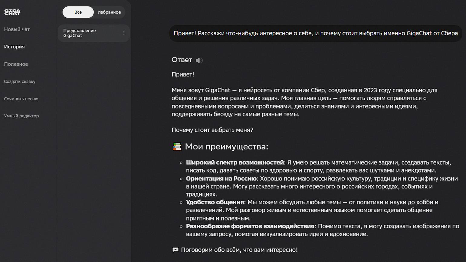Click the bold text Удобство общения

coord(215,202)
